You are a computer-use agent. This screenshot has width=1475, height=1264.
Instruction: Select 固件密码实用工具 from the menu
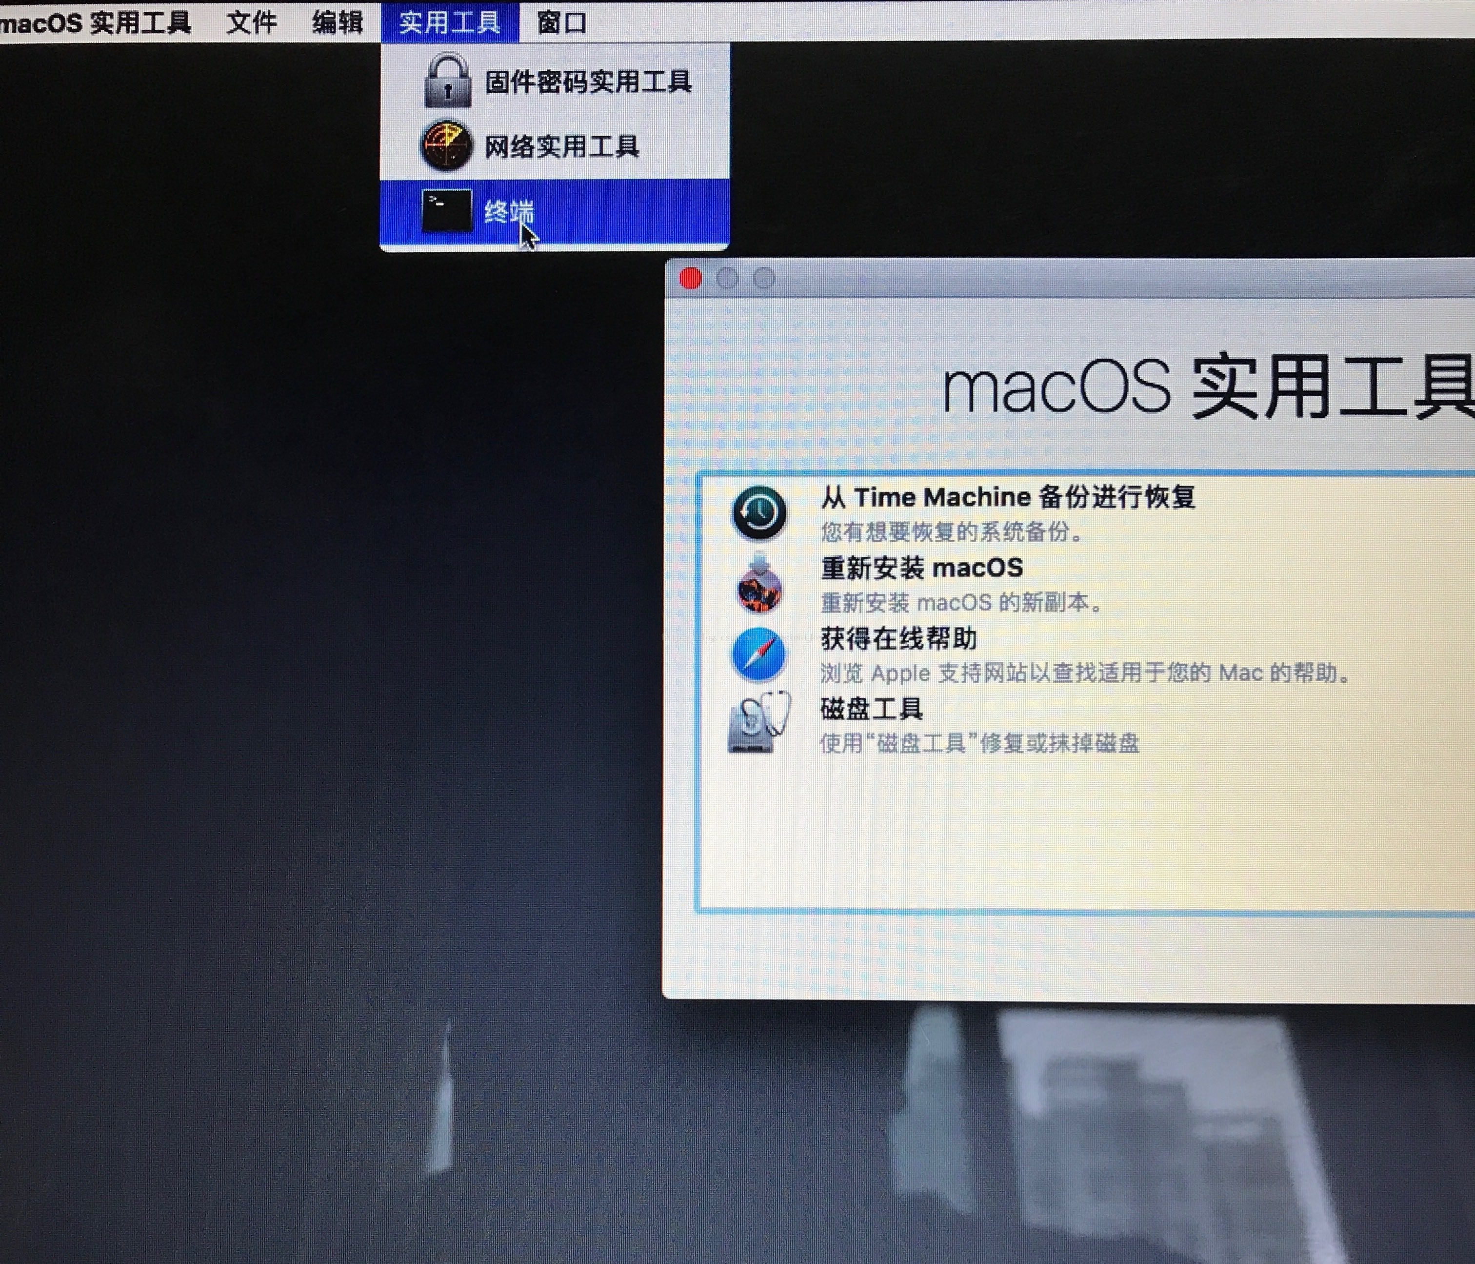coord(555,81)
